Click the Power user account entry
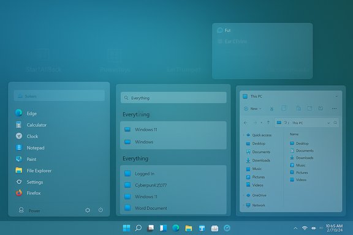 [x=29, y=211]
